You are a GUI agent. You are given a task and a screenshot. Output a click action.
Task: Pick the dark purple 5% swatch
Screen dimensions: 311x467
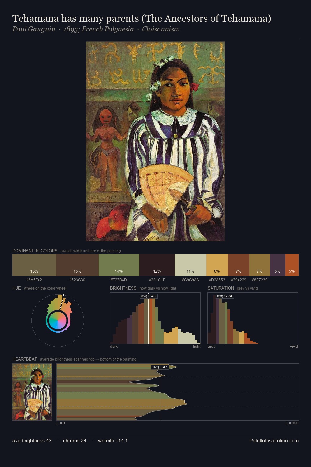(278, 265)
